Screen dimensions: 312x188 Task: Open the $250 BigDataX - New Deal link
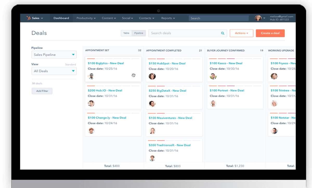[x=167, y=91]
